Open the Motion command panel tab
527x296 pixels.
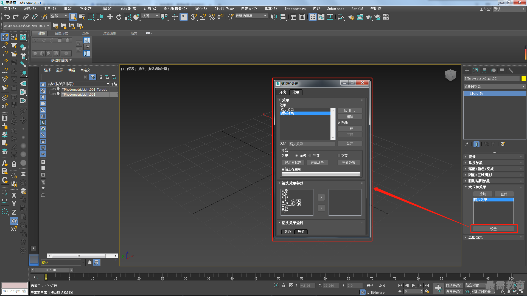click(493, 70)
